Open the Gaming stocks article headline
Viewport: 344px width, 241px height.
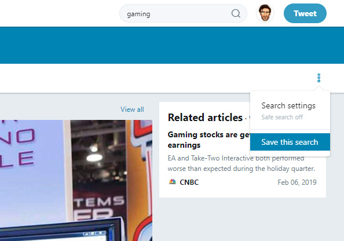[208, 140]
